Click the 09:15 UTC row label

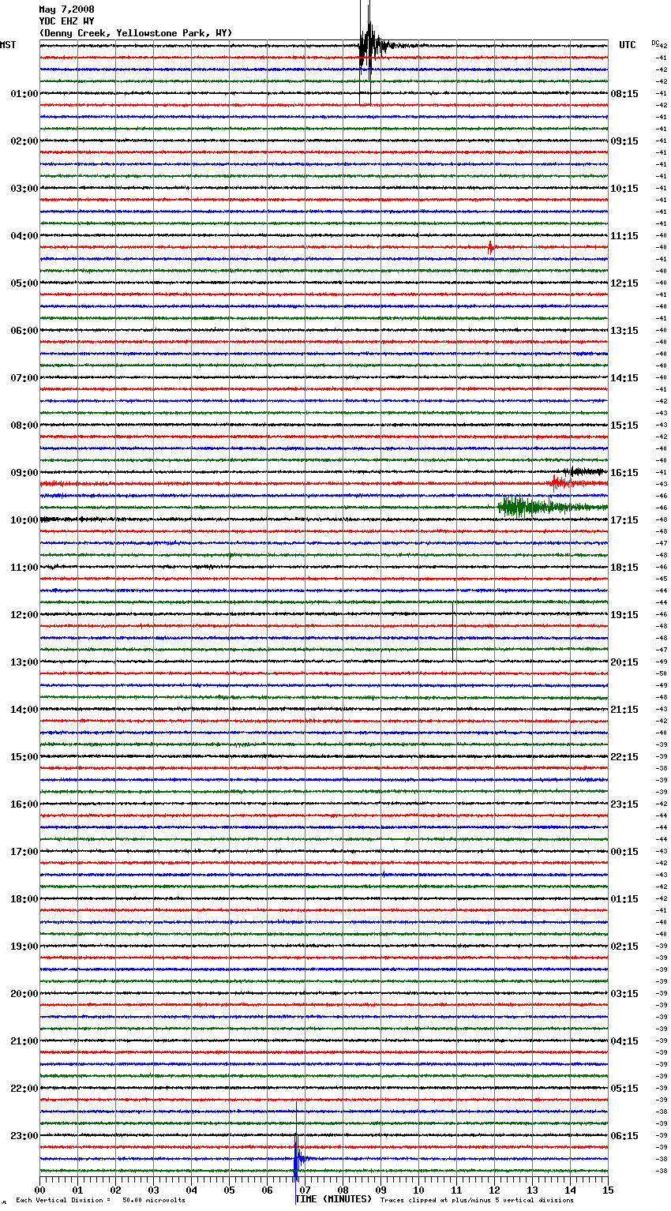[x=624, y=141]
